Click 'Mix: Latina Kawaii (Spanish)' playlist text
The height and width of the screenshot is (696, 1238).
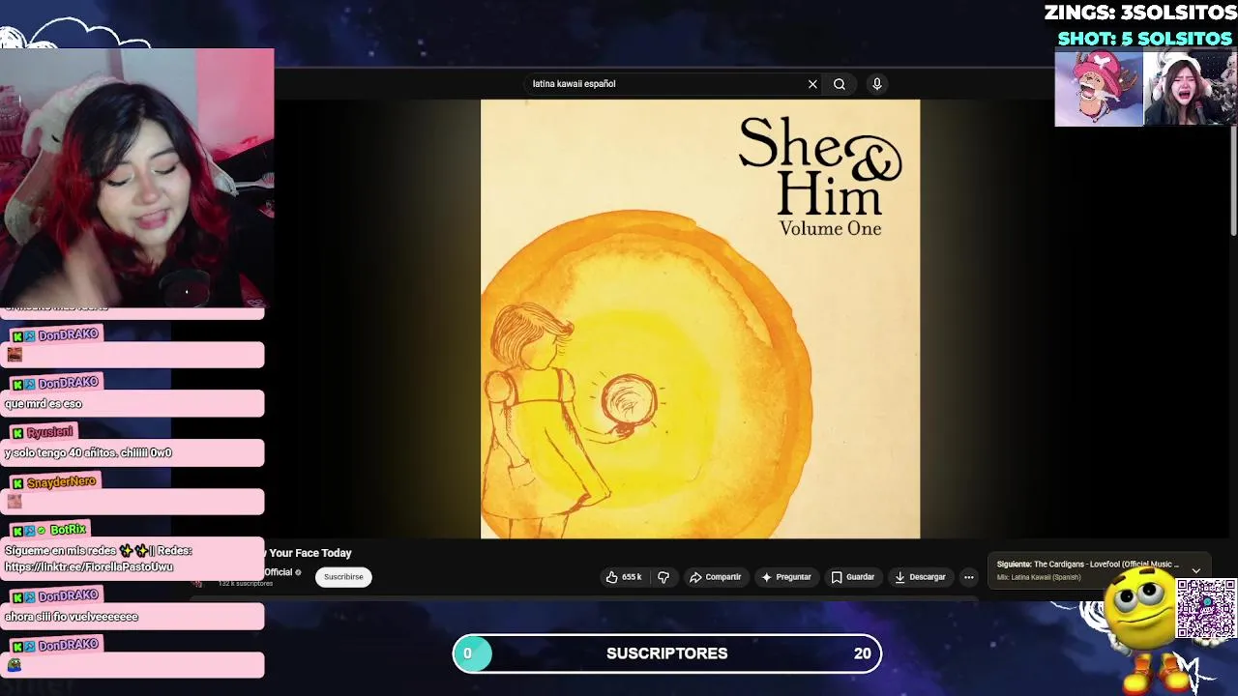(x=1039, y=577)
